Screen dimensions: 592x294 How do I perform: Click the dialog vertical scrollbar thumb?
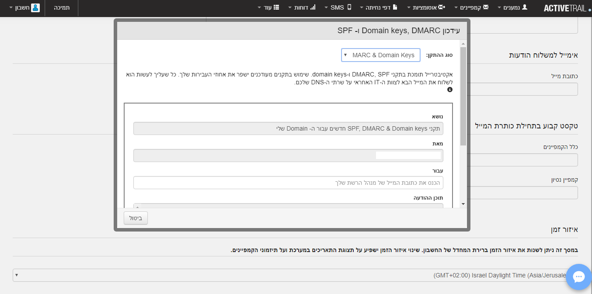pos(463,96)
